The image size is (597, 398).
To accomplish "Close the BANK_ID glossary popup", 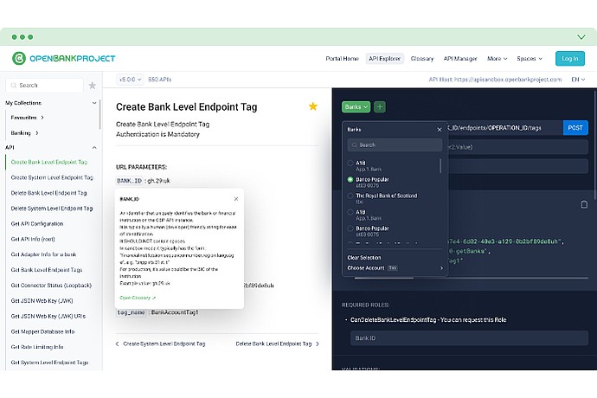I will (236, 199).
